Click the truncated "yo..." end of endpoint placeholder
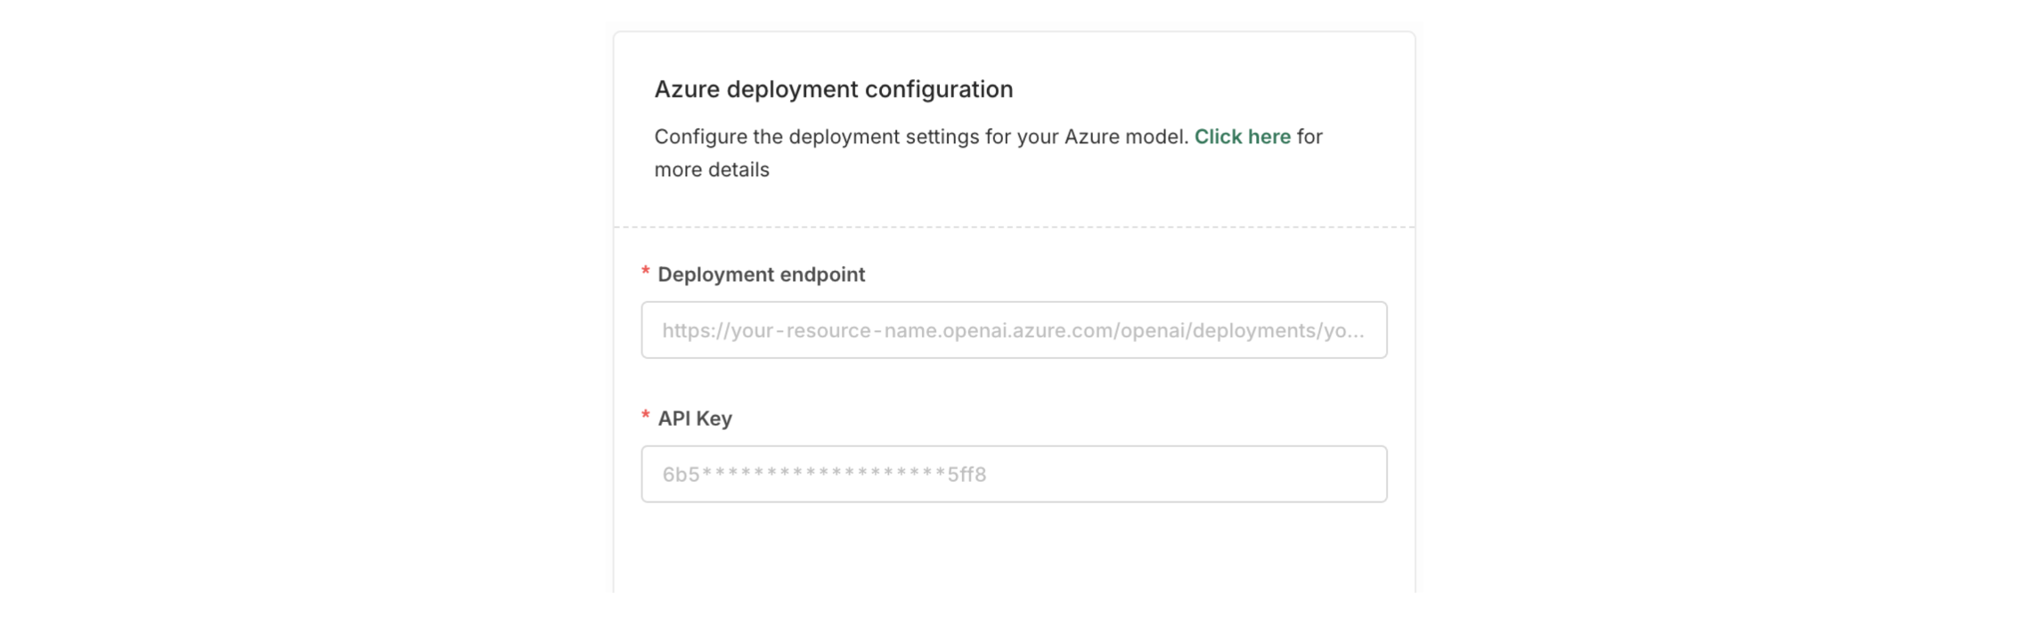This screenshot has height=618, width=2031. pos(1344,330)
